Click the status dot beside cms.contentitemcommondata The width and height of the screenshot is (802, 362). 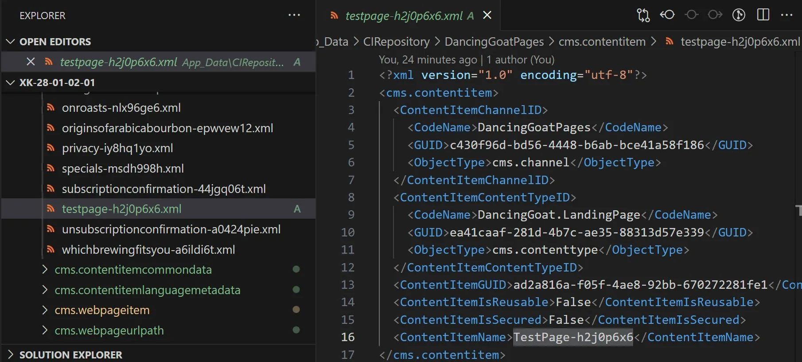(x=296, y=269)
